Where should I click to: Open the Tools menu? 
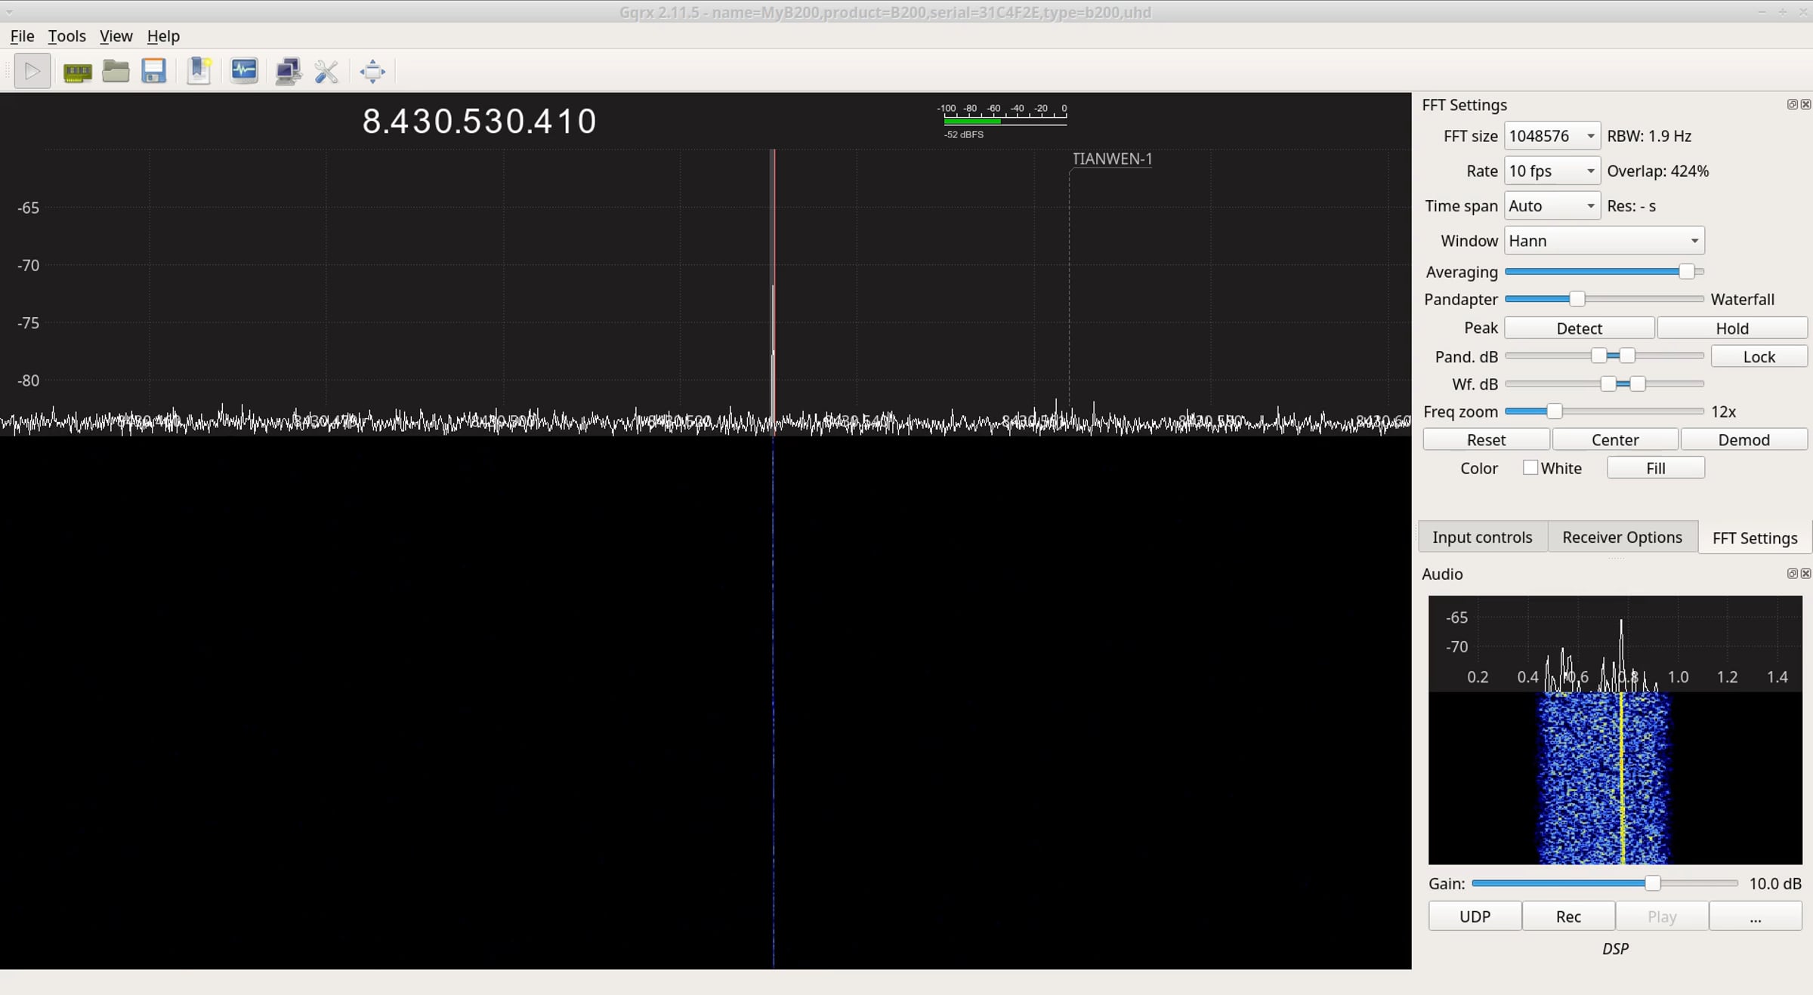pyautogui.click(x=66, y=36)
